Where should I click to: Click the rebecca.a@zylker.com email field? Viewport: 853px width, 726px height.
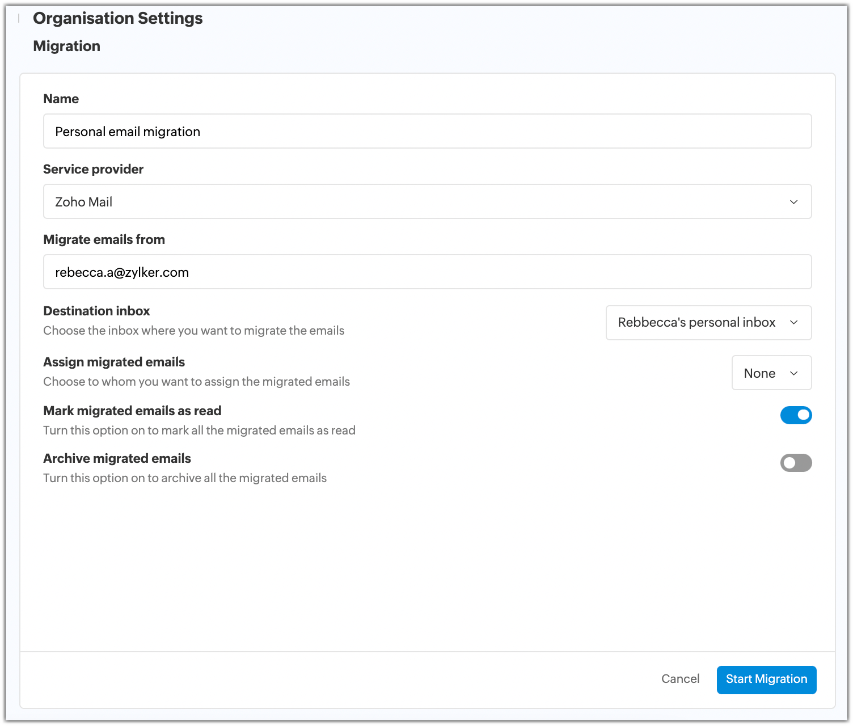point(427,272)
